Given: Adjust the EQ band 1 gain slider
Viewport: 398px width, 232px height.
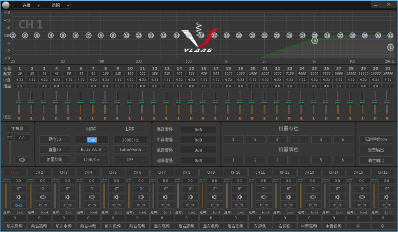Looking at the screenshot, I should (19, 102).
